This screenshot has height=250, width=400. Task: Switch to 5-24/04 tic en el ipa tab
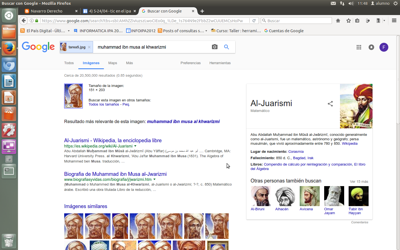click(x=109, y=11)
